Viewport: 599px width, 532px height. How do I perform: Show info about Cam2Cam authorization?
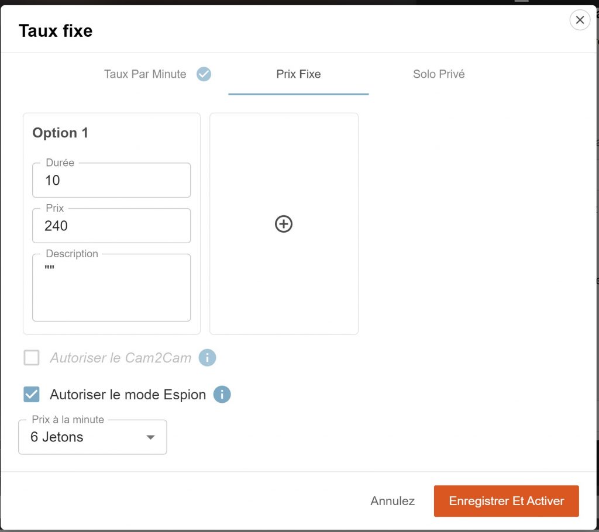(207, 358)
